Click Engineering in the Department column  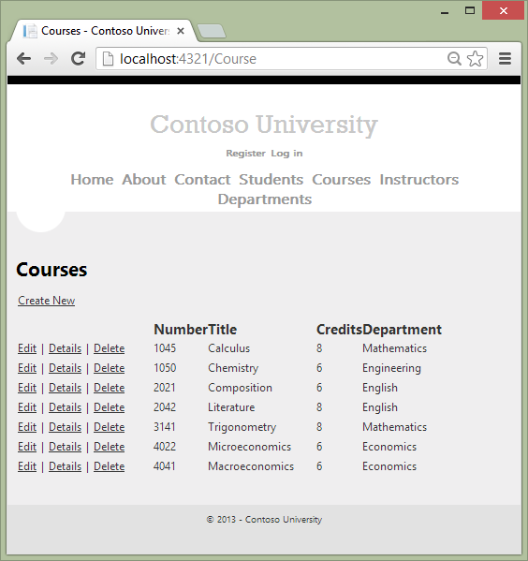391,368
